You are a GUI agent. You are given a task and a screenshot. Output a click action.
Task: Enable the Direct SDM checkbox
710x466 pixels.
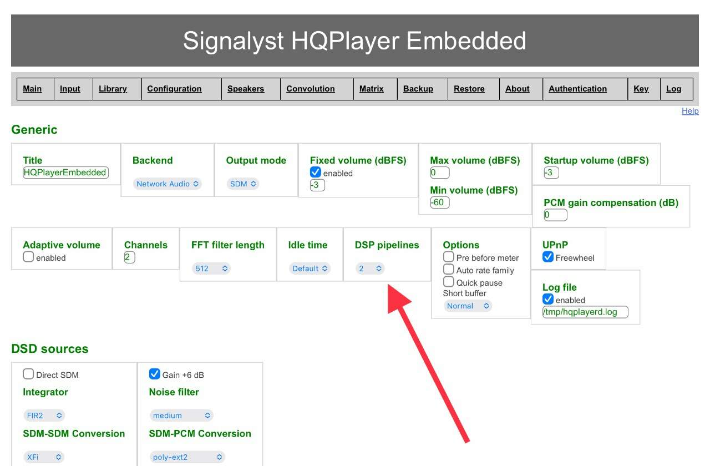click(x=28, y=374)
